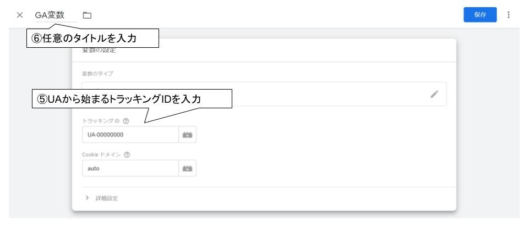524x227 pixels.
Task: Click the 詳細設定 label text
Action: coord(107,198)
